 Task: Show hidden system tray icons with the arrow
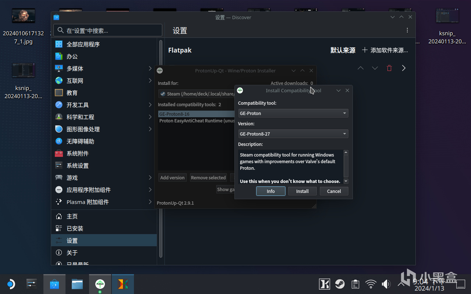[x=401, y=284]
